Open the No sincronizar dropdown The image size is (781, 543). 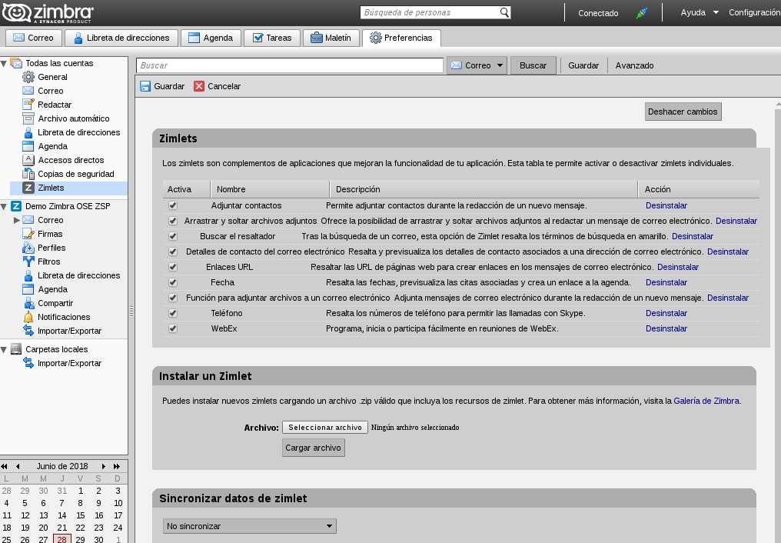pyautogui.click(x=250, y=526)
